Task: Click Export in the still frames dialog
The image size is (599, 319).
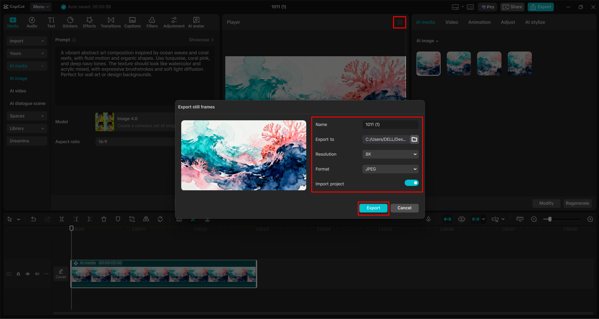Action: (373, 208)
